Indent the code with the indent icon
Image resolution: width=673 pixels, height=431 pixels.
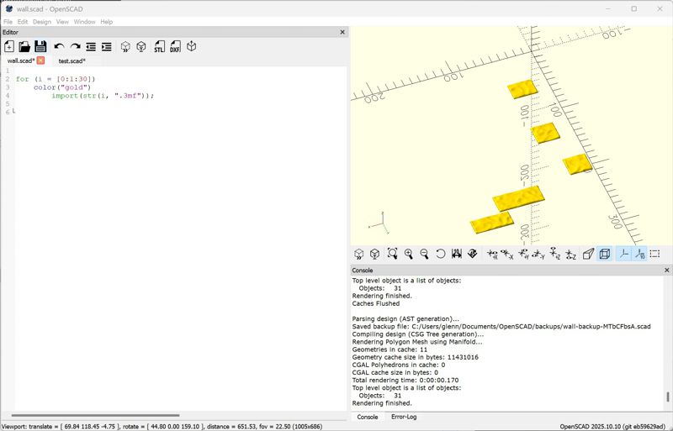(x=107, y=47)
